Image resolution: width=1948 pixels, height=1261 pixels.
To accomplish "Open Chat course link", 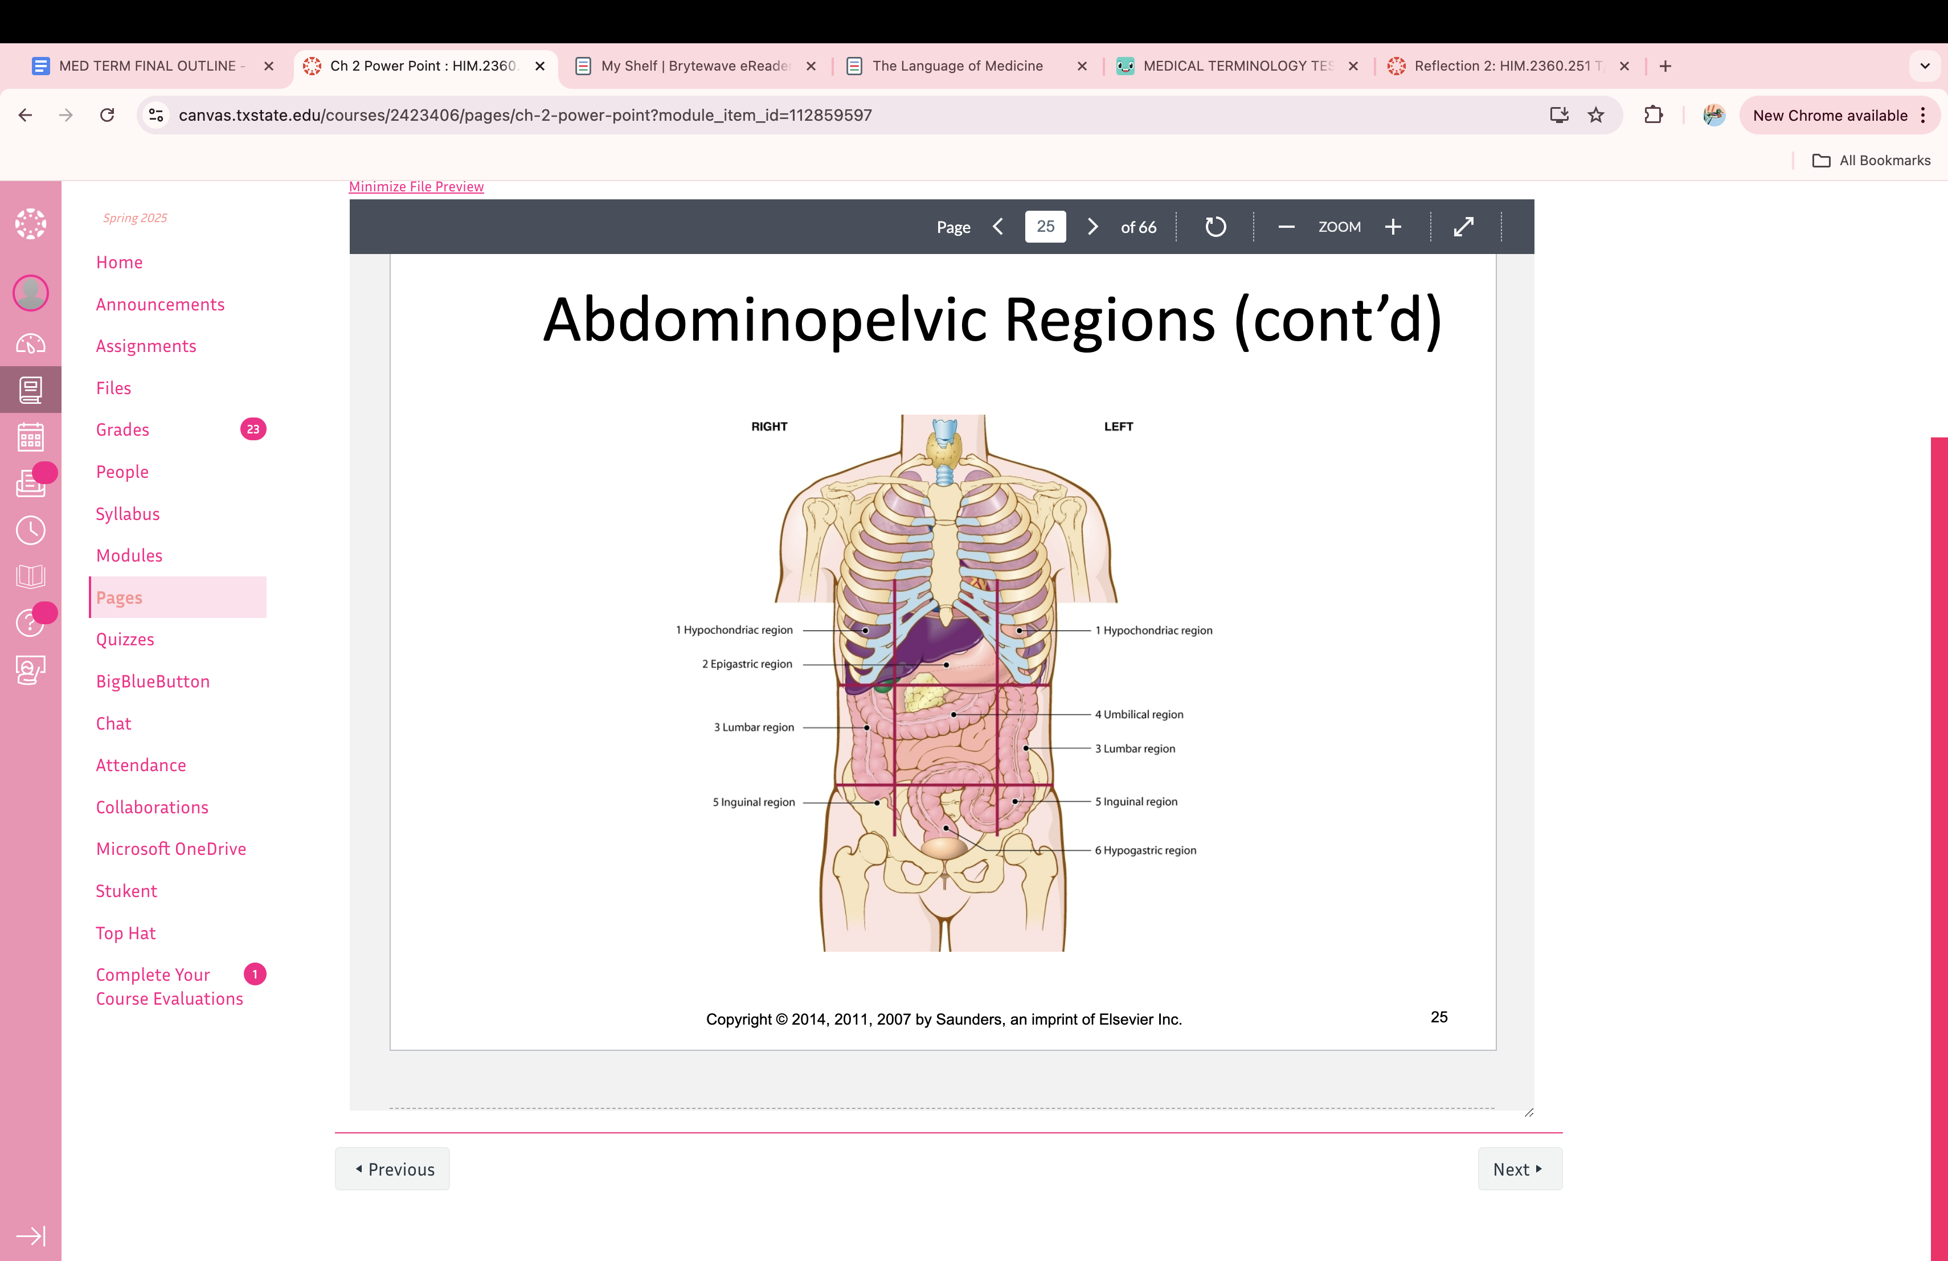I will pyautogui.click(x=114, y=723).
